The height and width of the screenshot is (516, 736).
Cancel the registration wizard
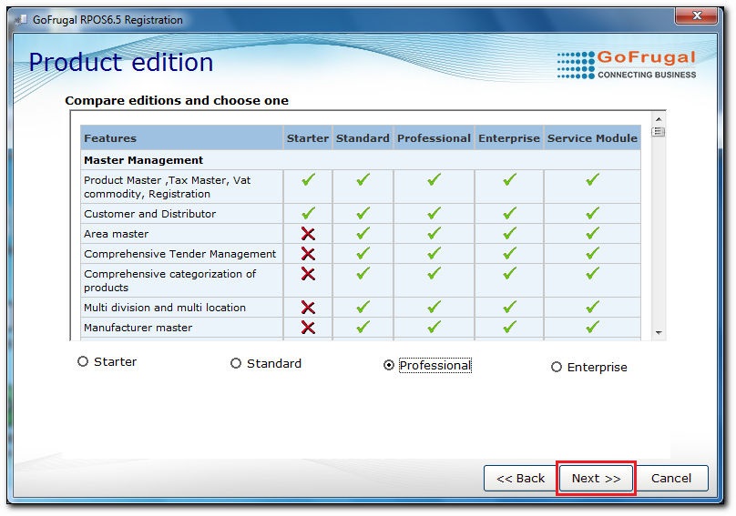[x=671, y=478]
